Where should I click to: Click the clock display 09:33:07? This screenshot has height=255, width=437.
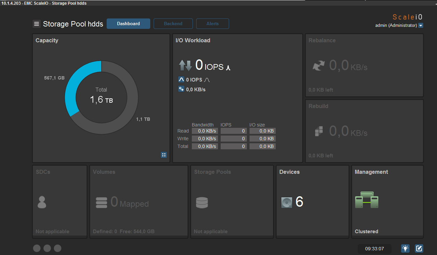click(374, 249)
